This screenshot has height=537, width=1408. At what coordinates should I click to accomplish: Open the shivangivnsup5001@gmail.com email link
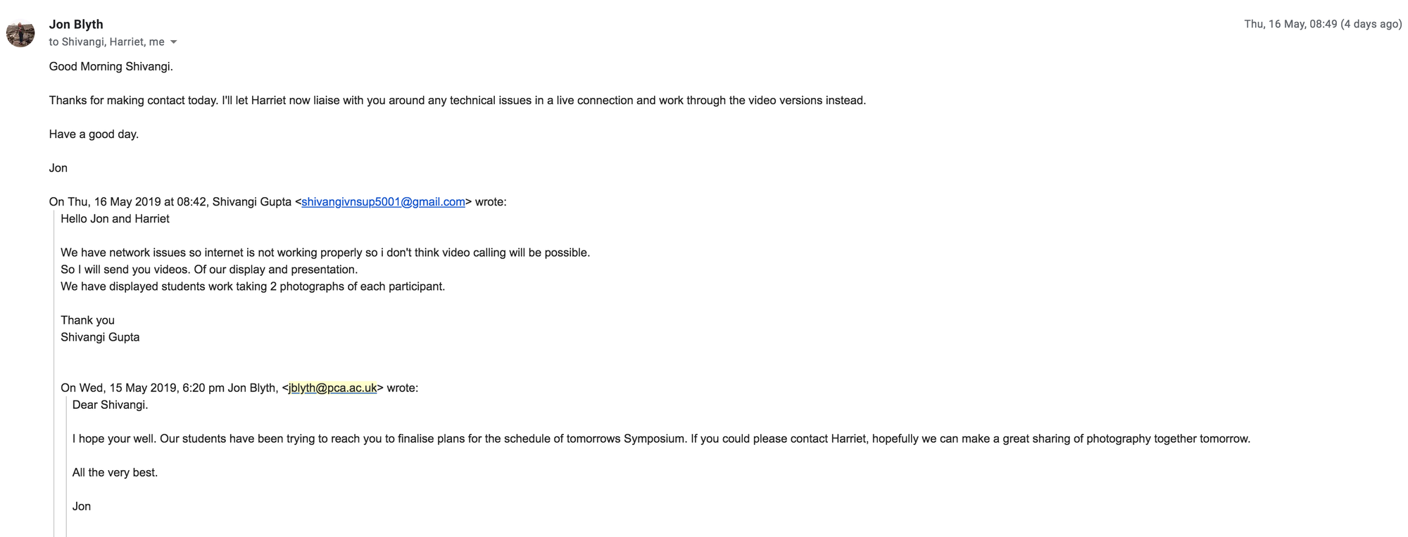click(x=383, y=202)
